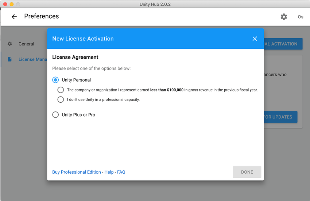This screenshot has height=201, width=310.
Task: Open the Buy Professional Edition link
Action: [77, 172]
